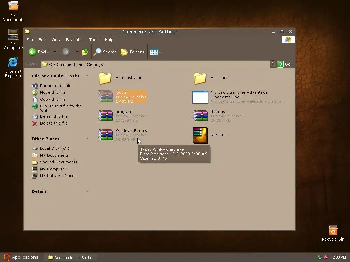Click Move this file
The width and height of the screenshot is (350, 262).
[53, 92]
